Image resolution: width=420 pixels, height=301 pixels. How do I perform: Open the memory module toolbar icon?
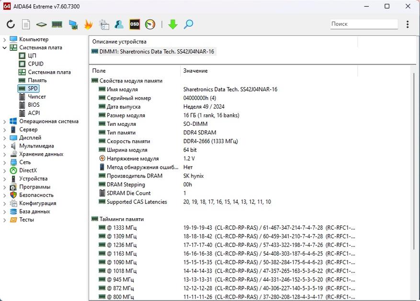tap(57, 24)
